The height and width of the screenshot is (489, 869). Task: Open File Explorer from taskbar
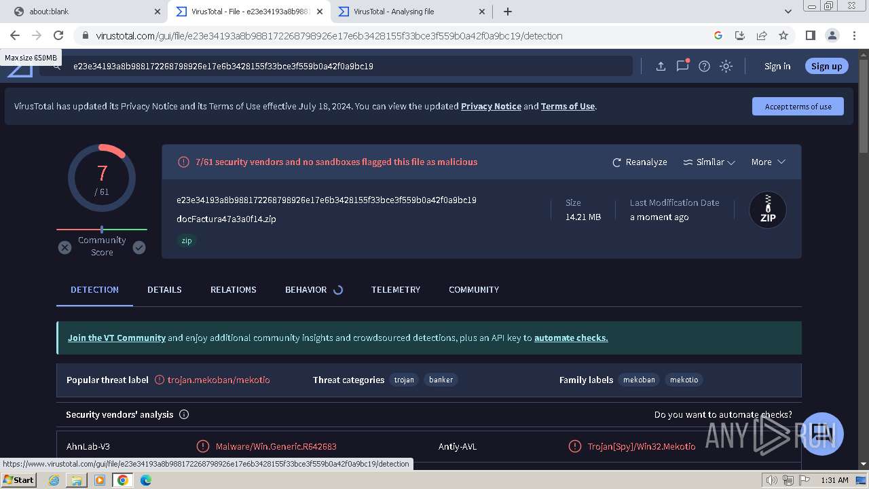[x=77, y=480]
